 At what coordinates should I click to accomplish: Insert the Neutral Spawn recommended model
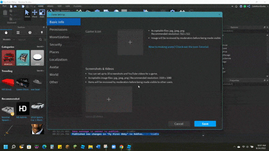[x=8, y=110]
